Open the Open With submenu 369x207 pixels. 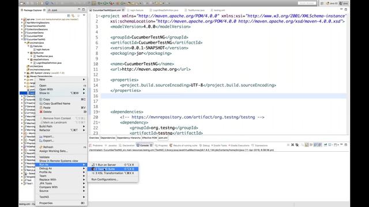[61, 90]
